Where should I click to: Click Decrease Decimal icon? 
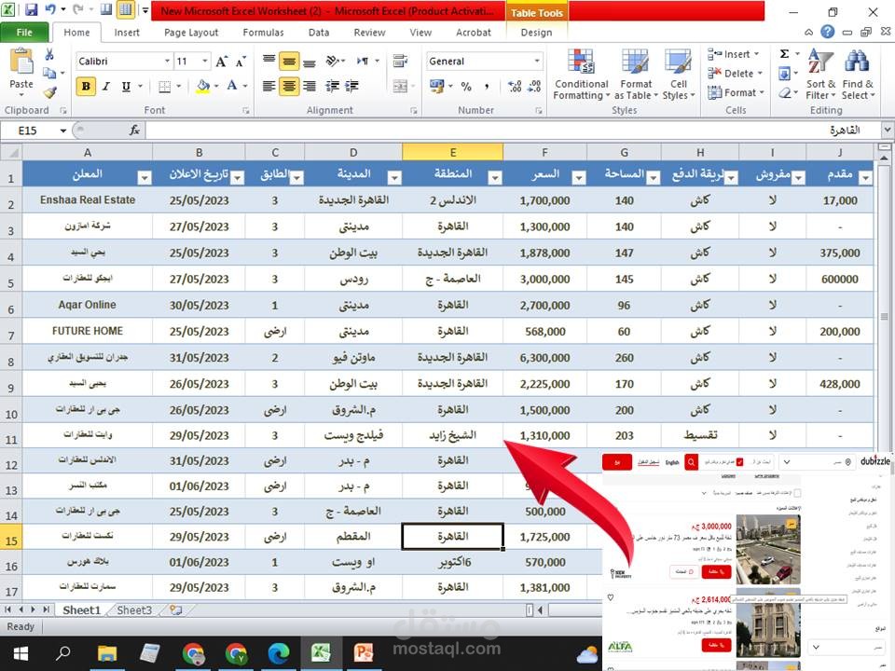535,86
